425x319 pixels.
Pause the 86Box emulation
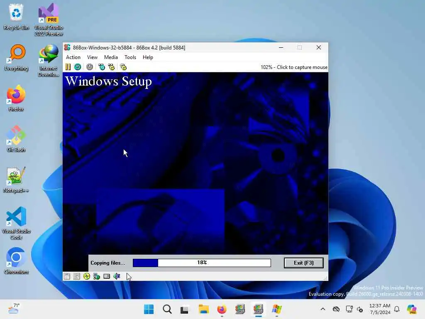68,67
